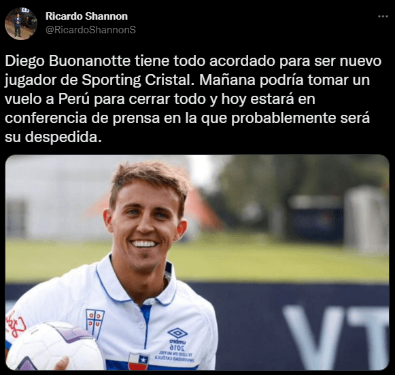395x375 pixels.
Task: Click the green grass field in the photo
Action: 277,260
